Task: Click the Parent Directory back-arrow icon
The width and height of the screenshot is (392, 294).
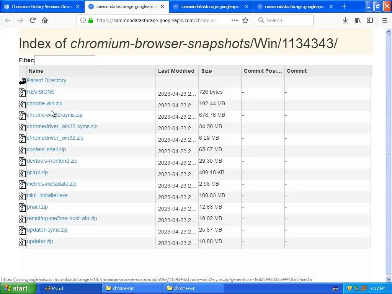Action: [23, 81]
